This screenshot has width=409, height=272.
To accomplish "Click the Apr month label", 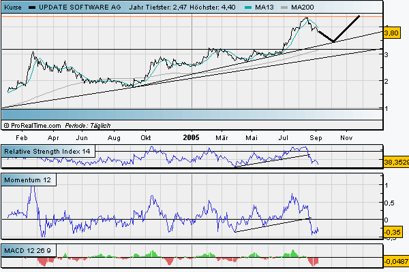I will click(53, 137).
